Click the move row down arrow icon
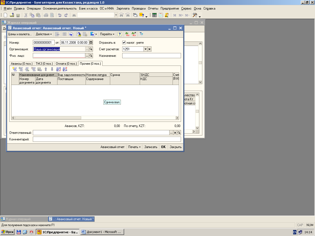 click(52, 69)
